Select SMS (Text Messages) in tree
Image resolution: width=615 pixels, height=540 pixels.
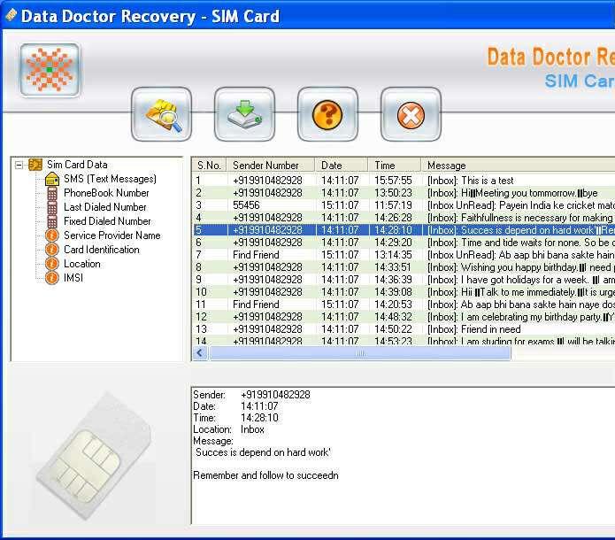pos(111,179)
